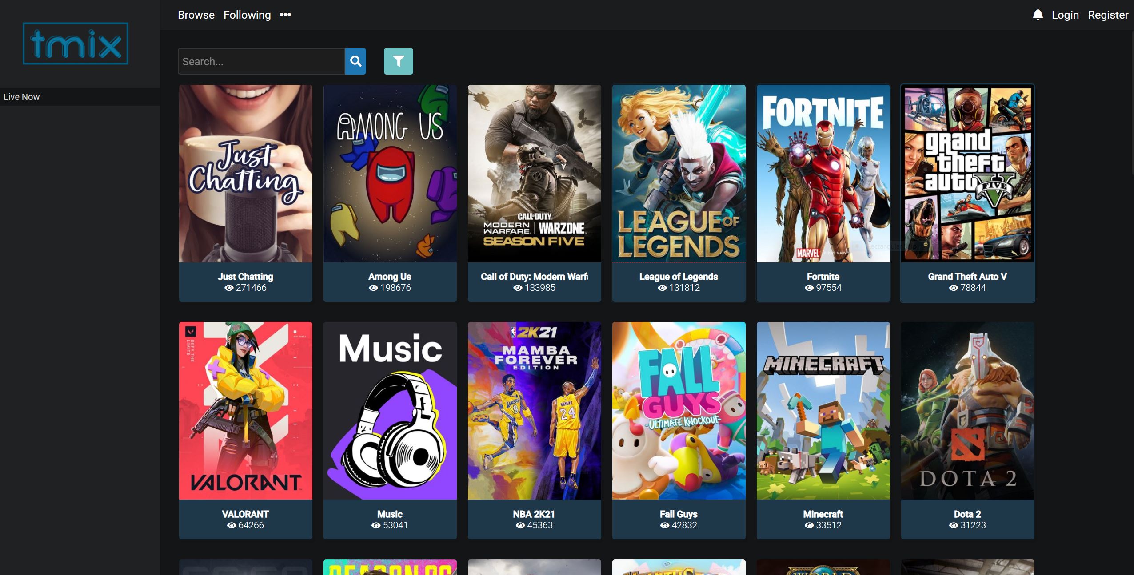Open the VALORANT cover image
This screenshot has width=1134, height=575.
(x=246, y=411)
